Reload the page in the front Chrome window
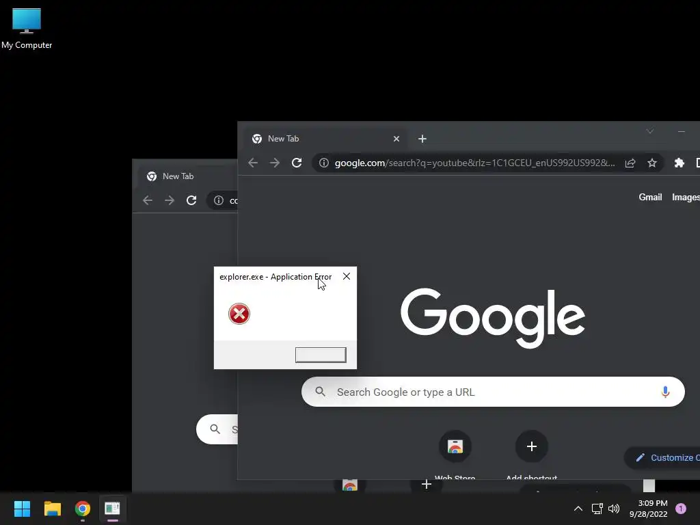700x525 pixels. pos(297,163)
